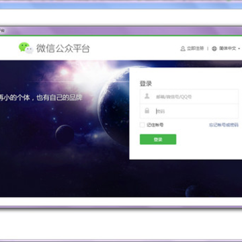Click the person icon beside 立即注册
242x242 pixels.
183,48
